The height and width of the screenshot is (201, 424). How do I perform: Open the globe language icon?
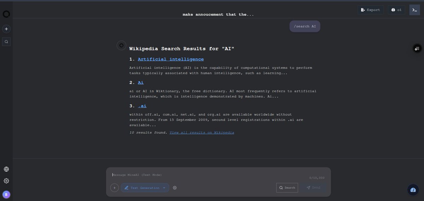pyautogui.click(x=6, y=169)
